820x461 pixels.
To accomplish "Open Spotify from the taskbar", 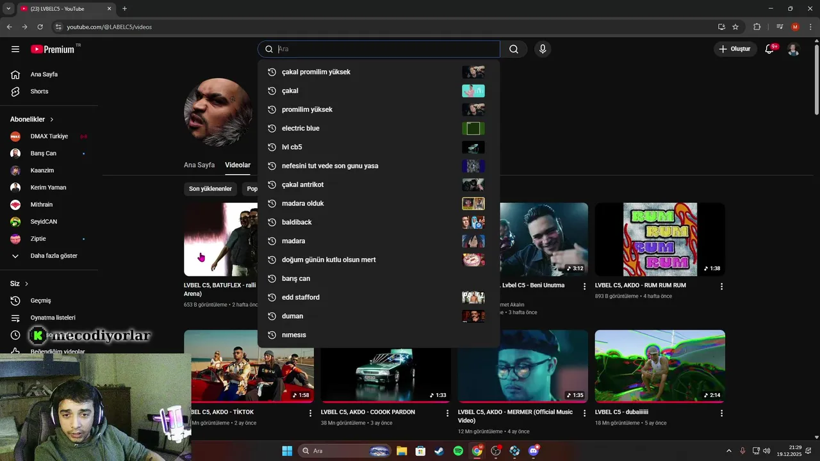I will tap(458, 451).
